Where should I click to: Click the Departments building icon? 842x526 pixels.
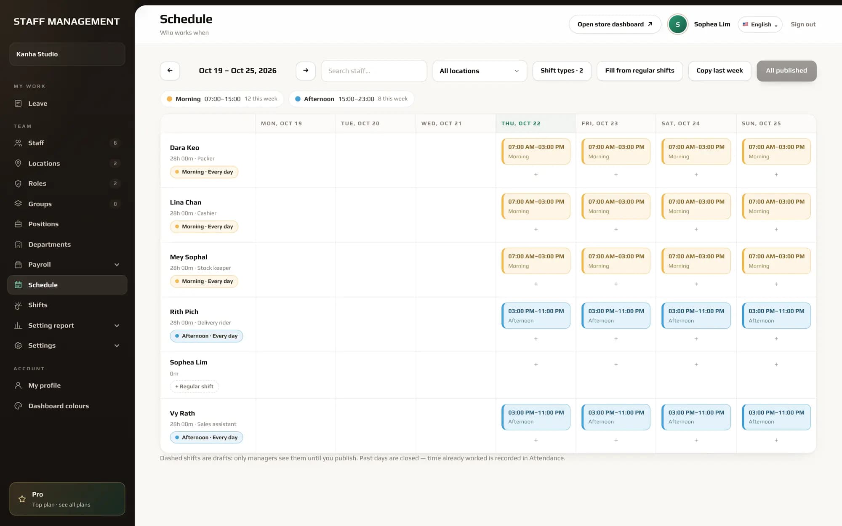(x=18, y=244)
